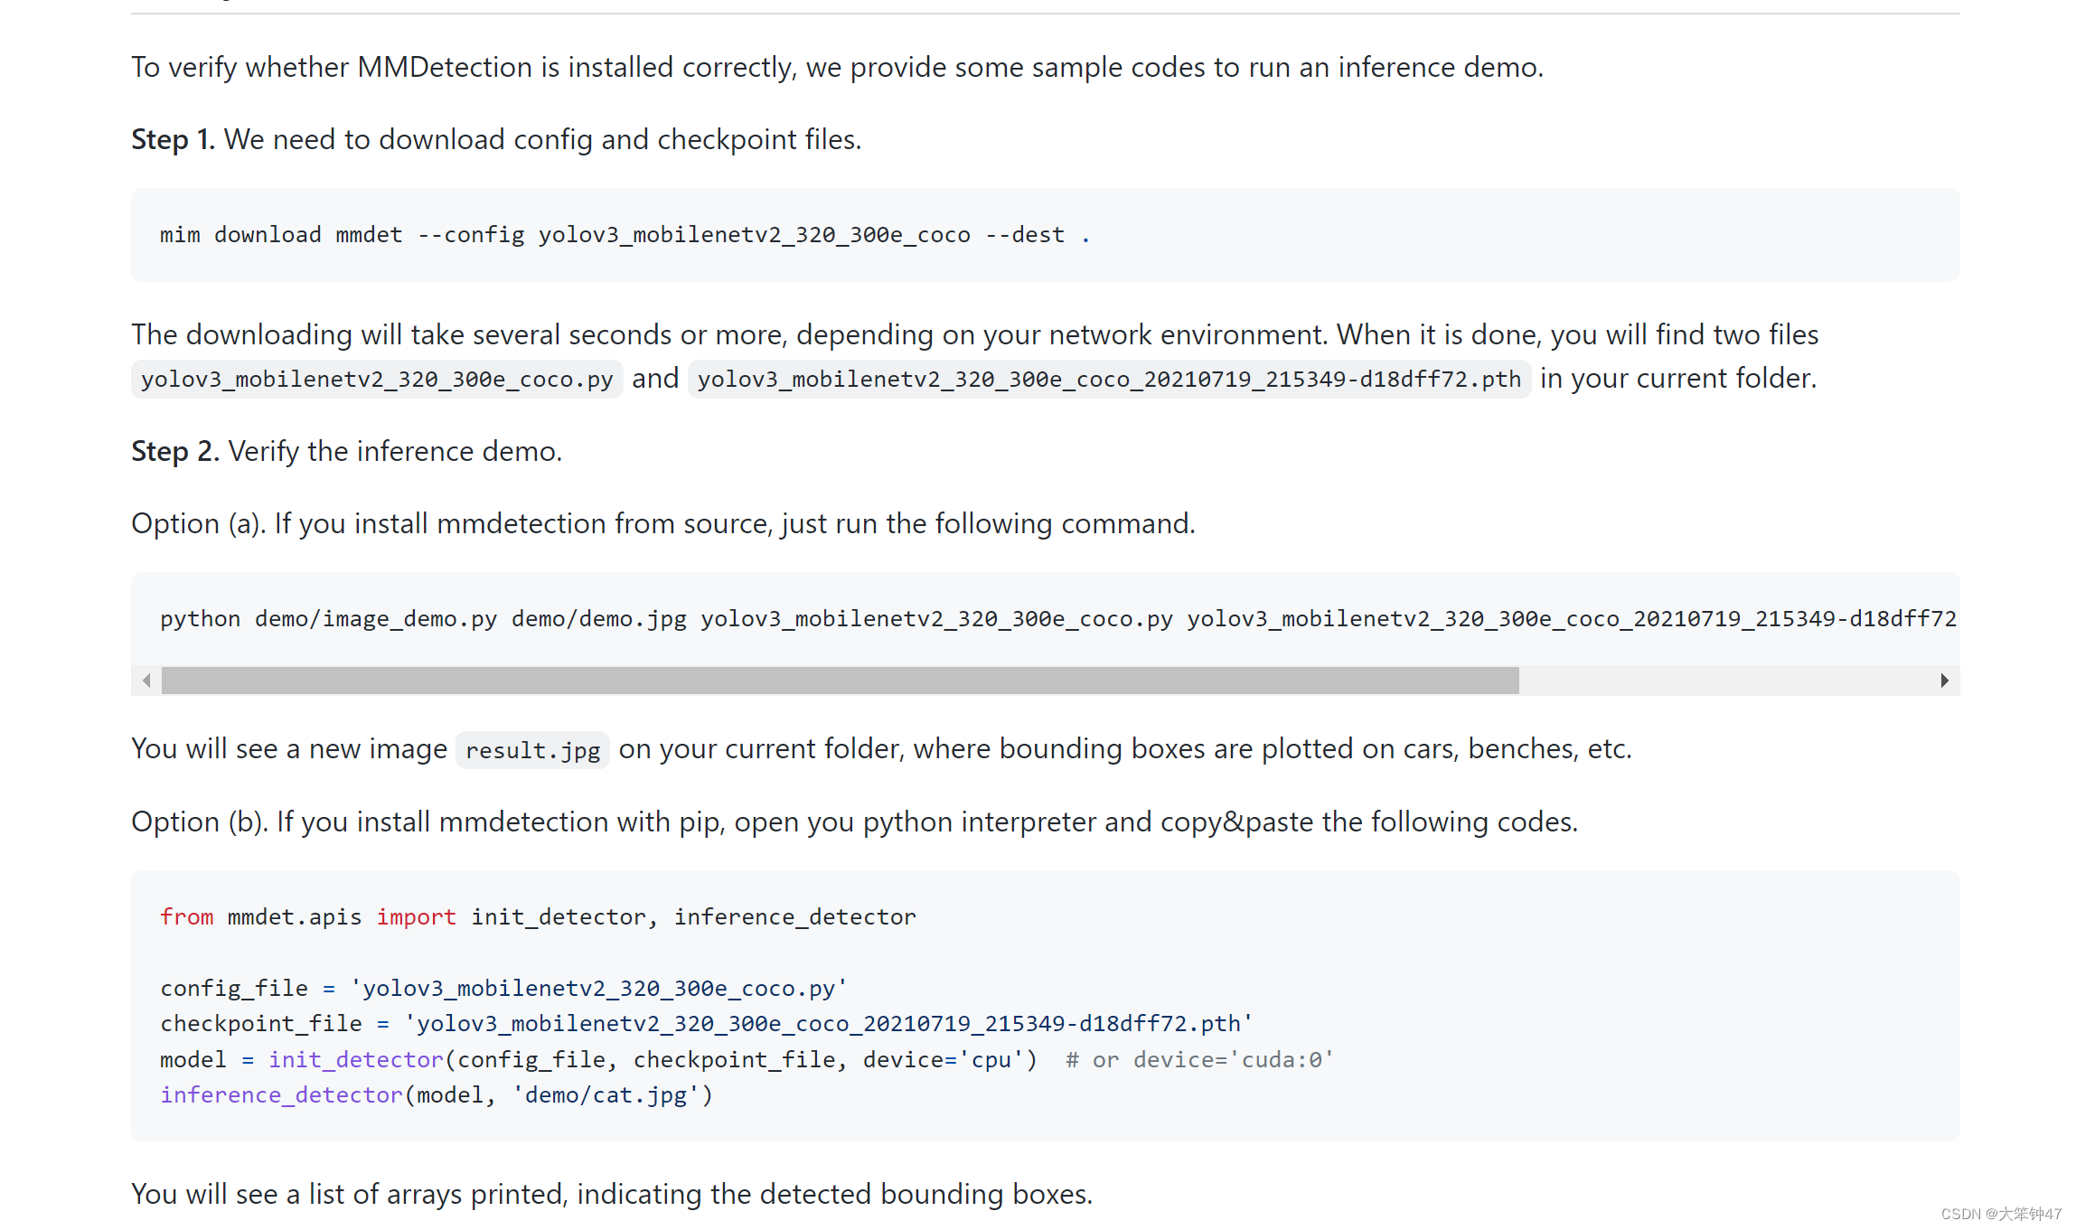Viewport: 2076px width, 1230px height.
Task: Click the 'Option (a).' paragraph
Action: click(662, 524)
